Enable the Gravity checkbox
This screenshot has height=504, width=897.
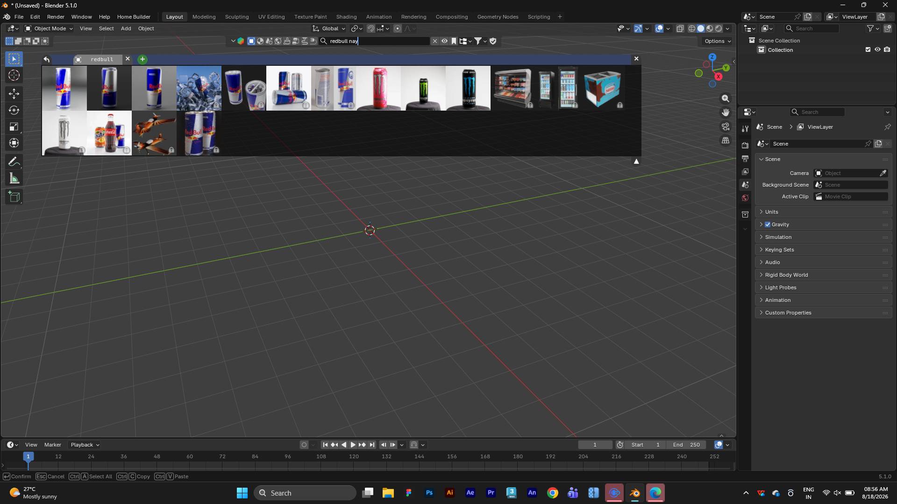point(768,224)
